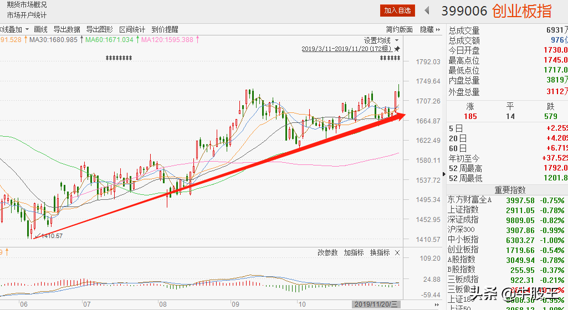Select B股指数 index row
Screen dimensions: 568x310
click(507, 270)
